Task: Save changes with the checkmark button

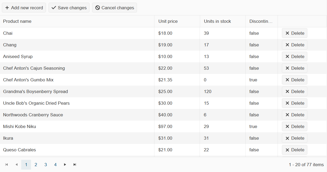Action: [69, 8]
